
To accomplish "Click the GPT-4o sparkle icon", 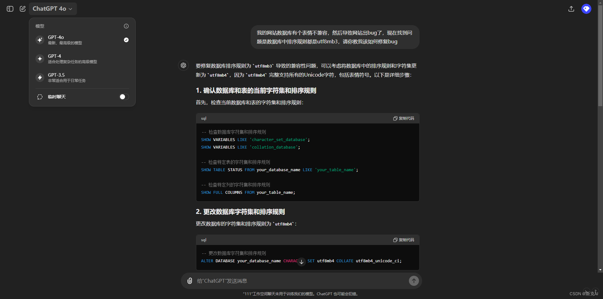I will (40, 40).
